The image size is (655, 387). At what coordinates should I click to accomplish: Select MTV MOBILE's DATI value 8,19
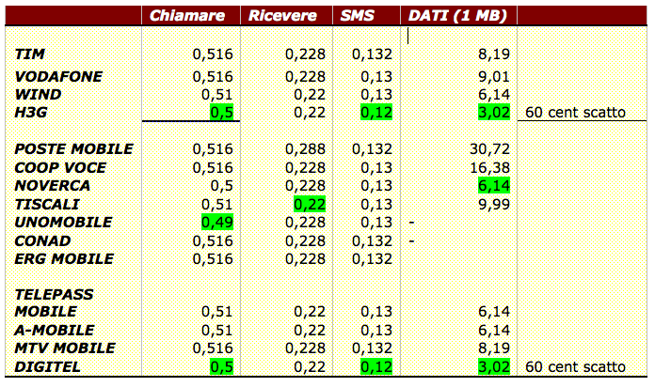tap(494, 348)
